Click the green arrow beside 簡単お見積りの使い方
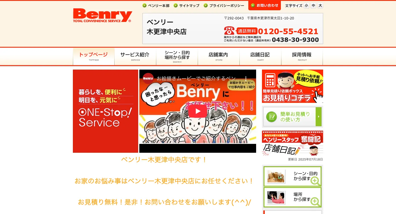Image resolution: width=396 pixels, height=214 pixels. 319,117
